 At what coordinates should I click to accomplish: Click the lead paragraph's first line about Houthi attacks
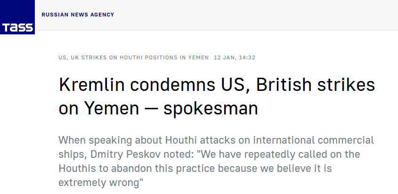coord(216,140)
